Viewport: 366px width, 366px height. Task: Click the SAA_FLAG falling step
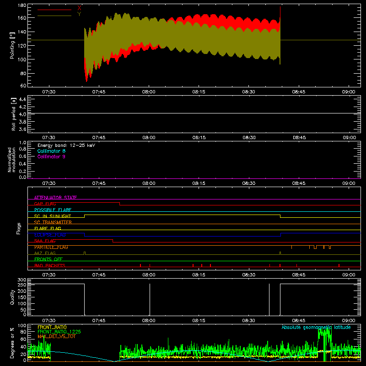tap(113, 241)
